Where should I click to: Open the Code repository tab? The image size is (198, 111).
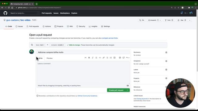pyautogui.click(x=9, y=27)
